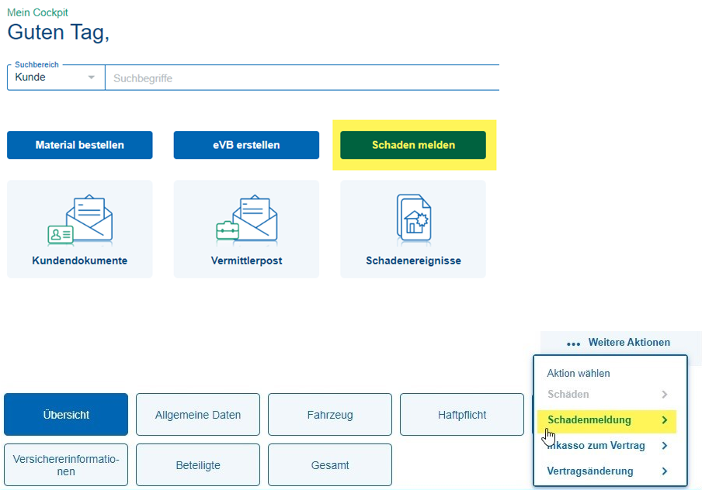Choose Vertragsänderung from the action menu
Image resolution: width=702 pixels, height=490 pixels.
(x=590, y=471)
